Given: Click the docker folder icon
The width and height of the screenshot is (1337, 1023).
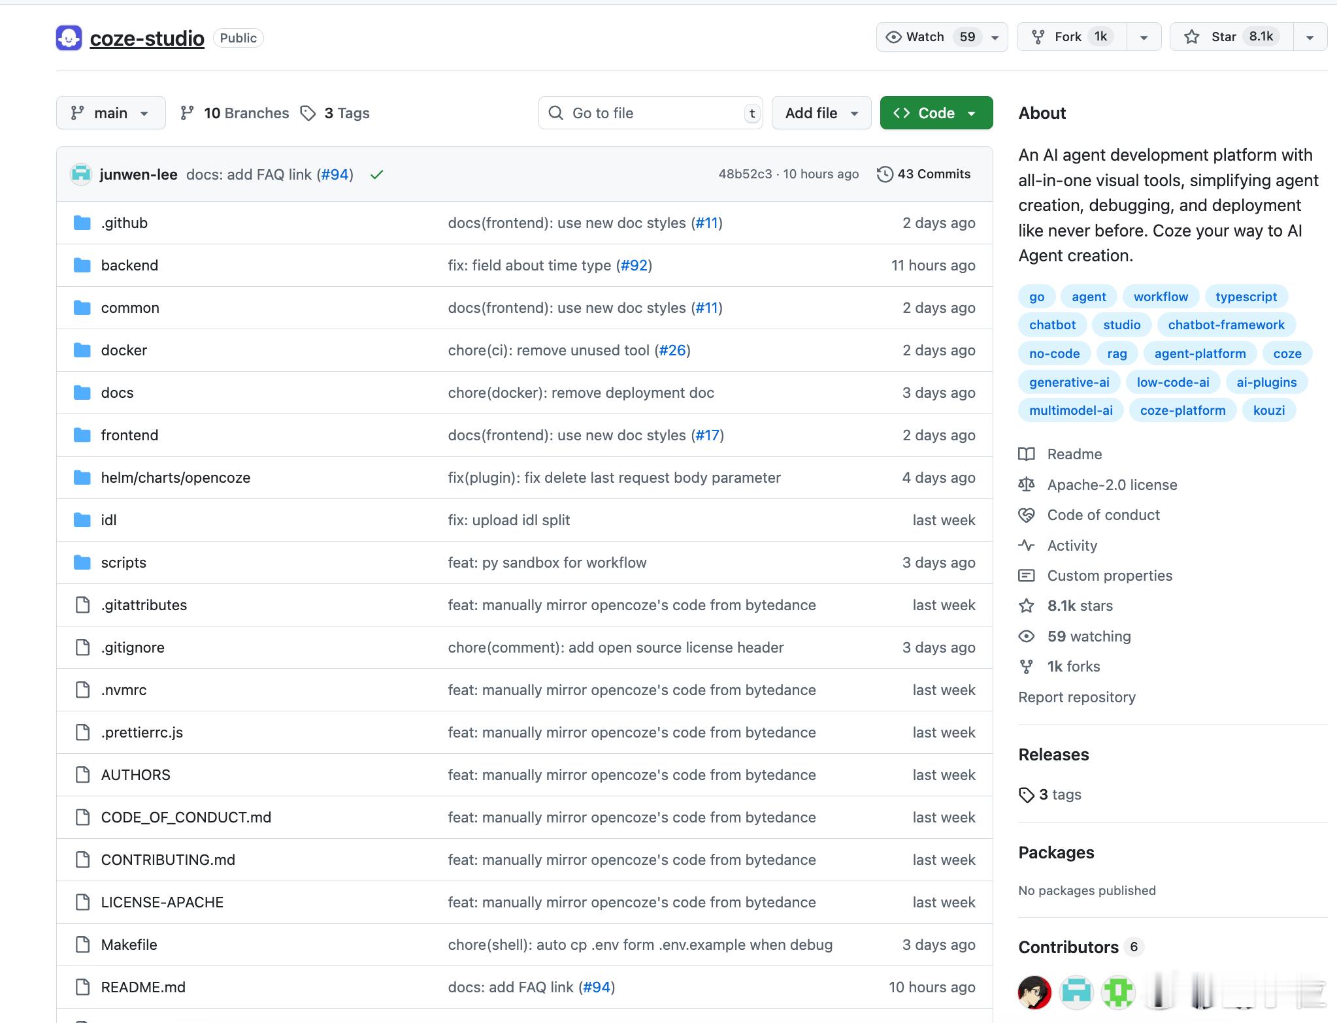Looking at the screenshot, I should [82, 350].
